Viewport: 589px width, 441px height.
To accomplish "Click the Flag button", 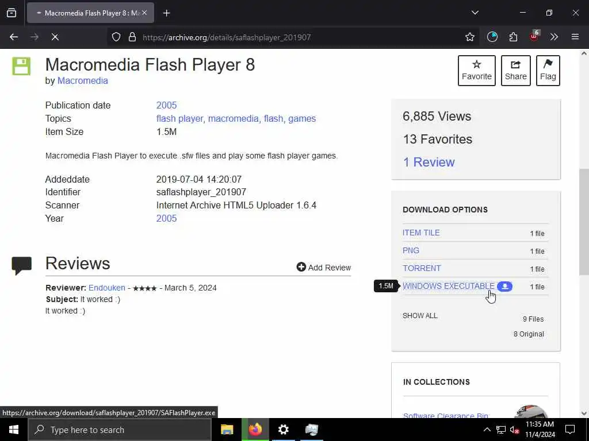I will (548, 71).
